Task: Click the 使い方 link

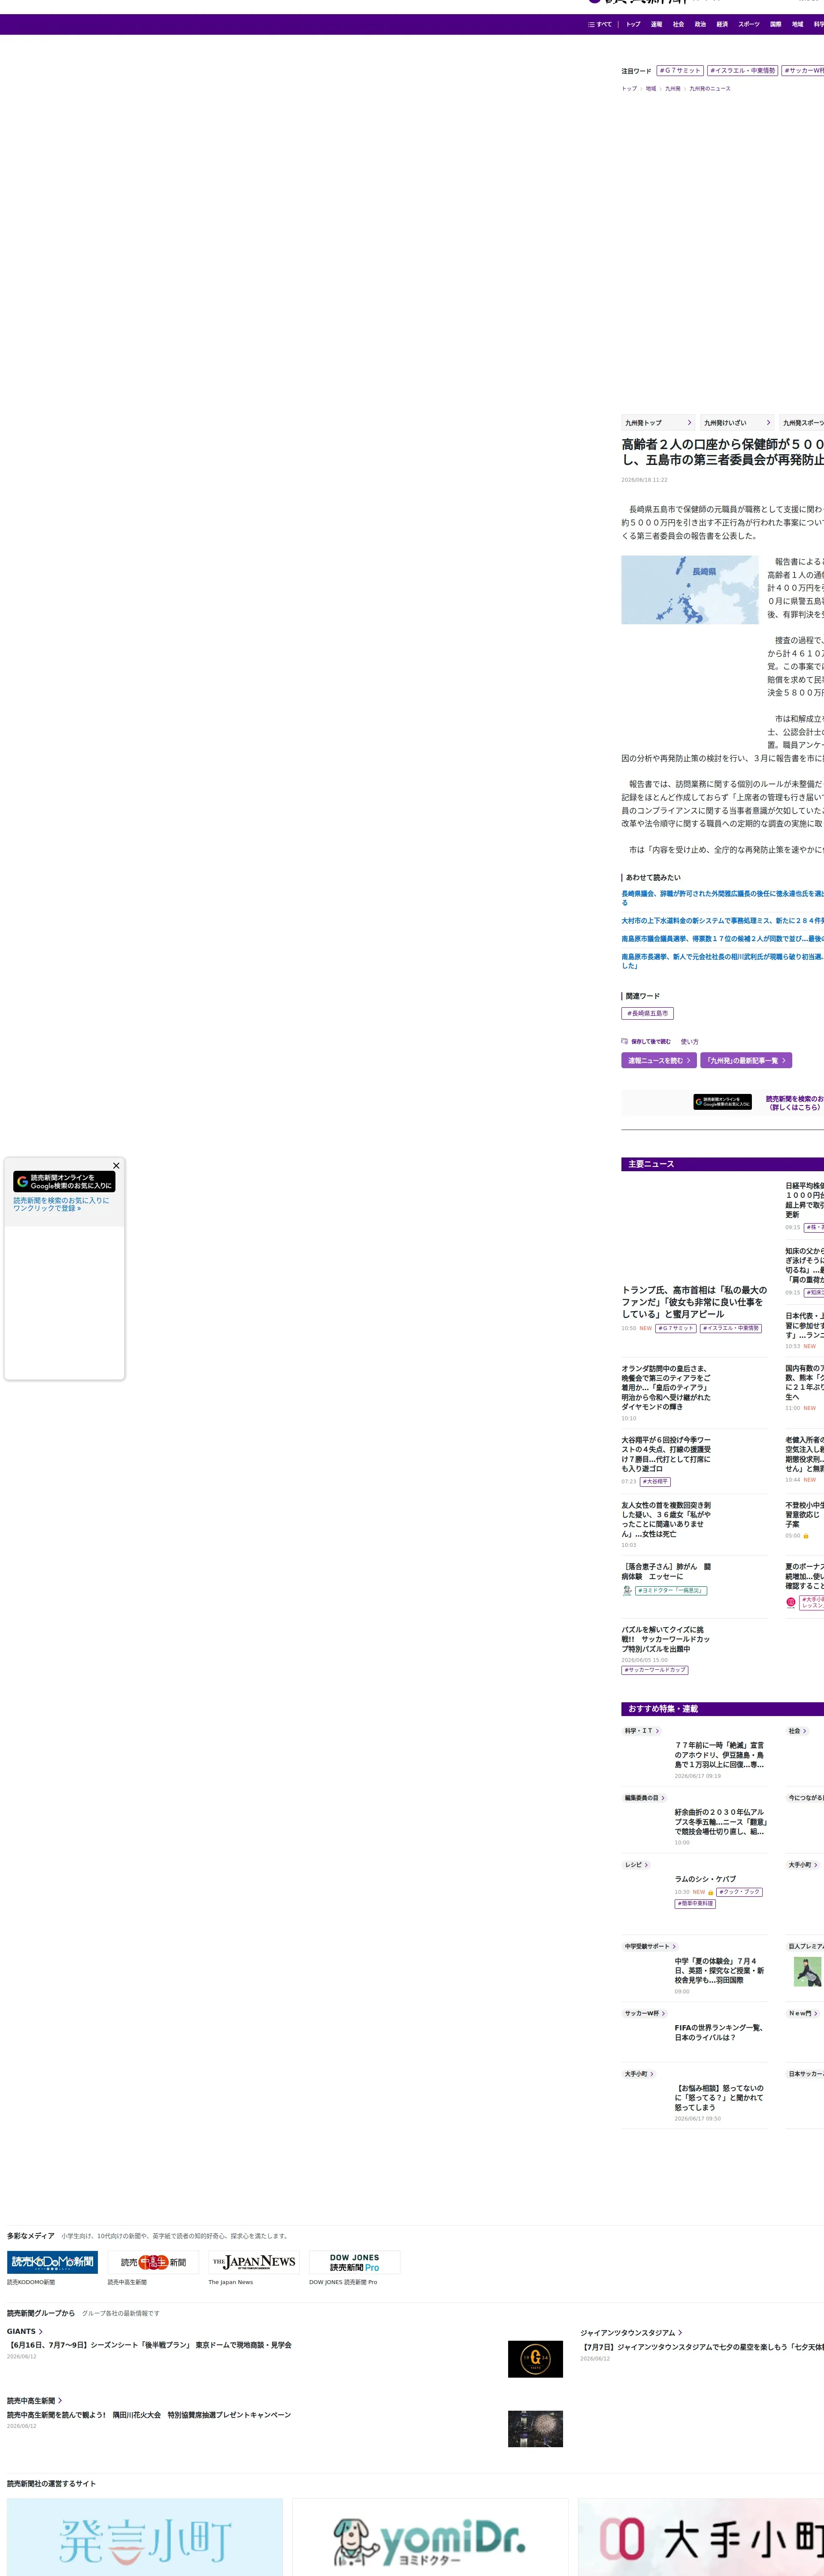Action: tap(690, 1042)
